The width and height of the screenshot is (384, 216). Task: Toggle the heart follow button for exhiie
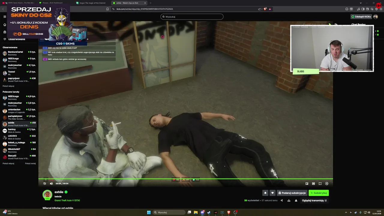click(272, 193)
